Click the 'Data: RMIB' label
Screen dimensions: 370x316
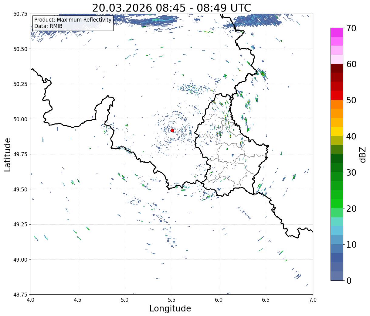tap(48, 26)
